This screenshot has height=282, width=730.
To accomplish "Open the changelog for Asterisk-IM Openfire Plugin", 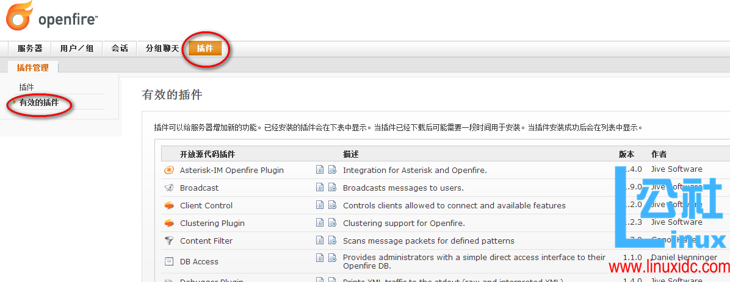I will pos(332,169).
